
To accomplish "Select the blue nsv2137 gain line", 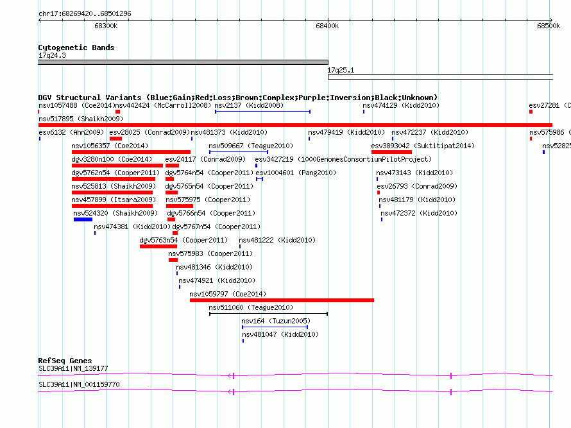I will tap(262, 112).
